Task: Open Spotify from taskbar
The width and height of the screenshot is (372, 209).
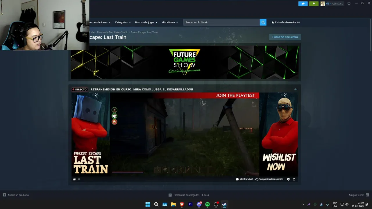Action: click(208, 204)
